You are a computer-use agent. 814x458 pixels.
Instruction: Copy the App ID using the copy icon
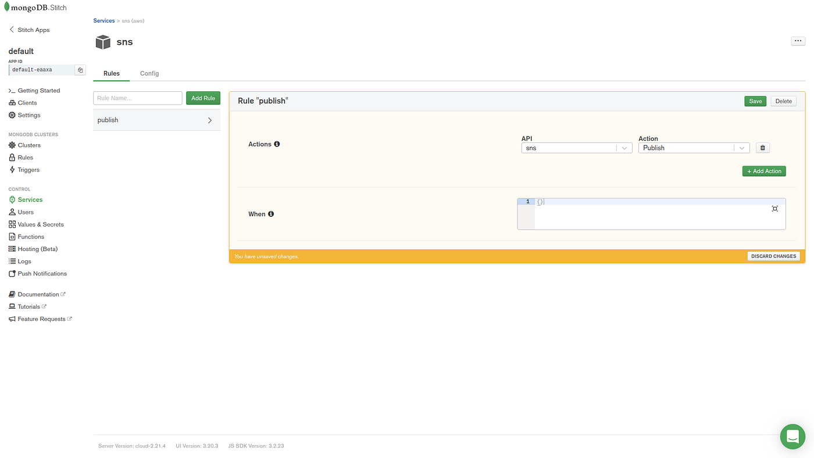80,69
